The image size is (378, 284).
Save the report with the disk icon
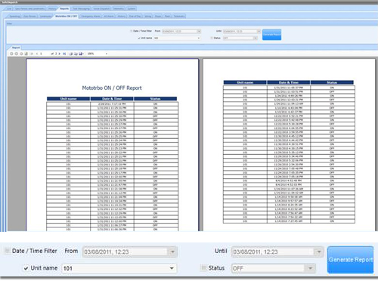(x=81, y=54)
